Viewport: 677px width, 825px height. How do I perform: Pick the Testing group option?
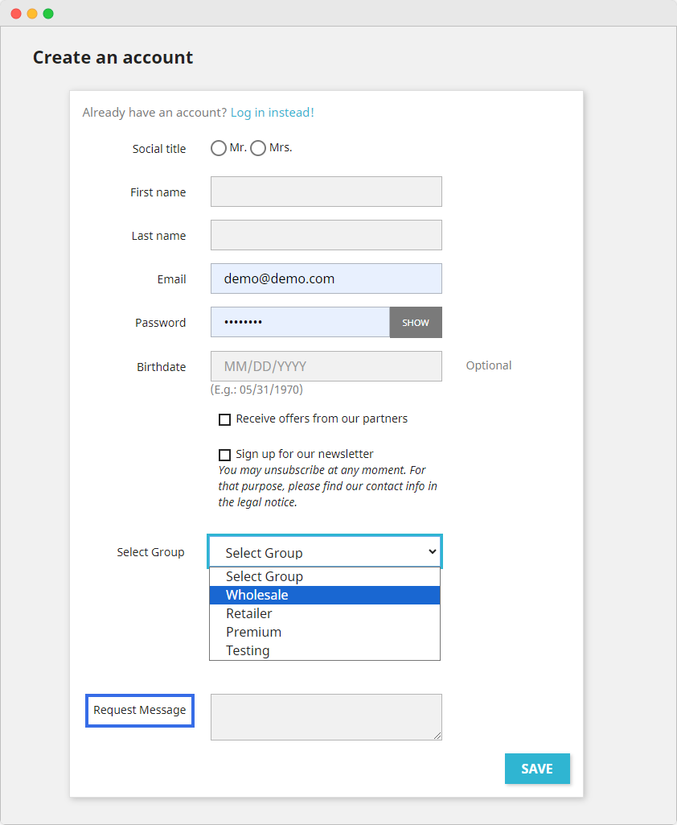(x=325, y=650)
